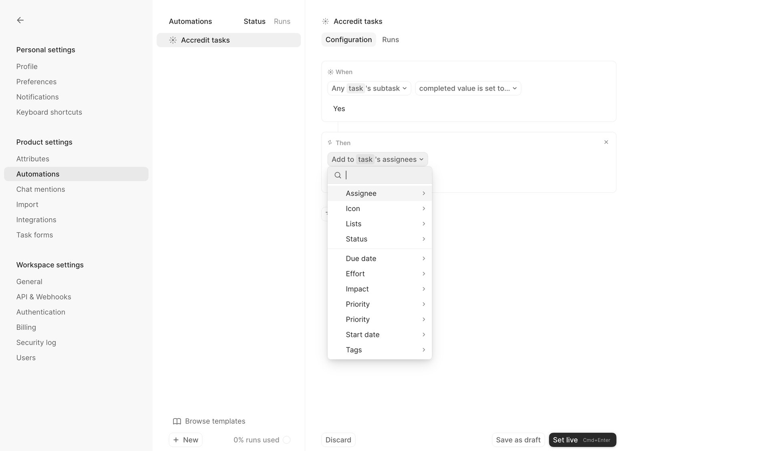Click the back arrow icon at top left
769x451 pixels.
point(20,20)
